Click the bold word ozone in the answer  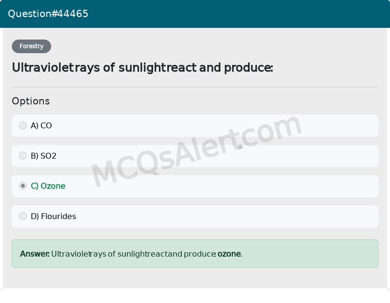pos(229,254)
